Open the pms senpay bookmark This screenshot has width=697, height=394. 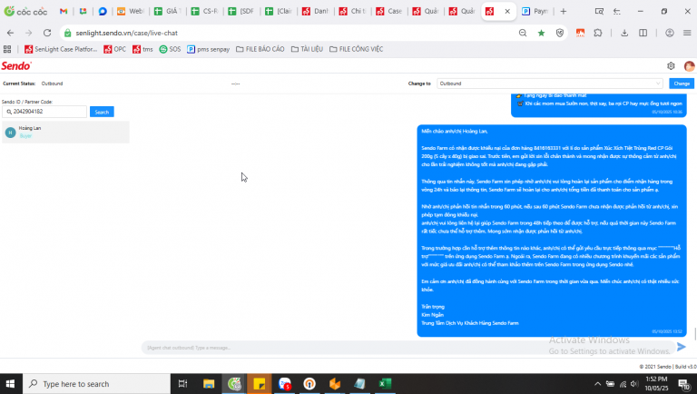point(208,49)
